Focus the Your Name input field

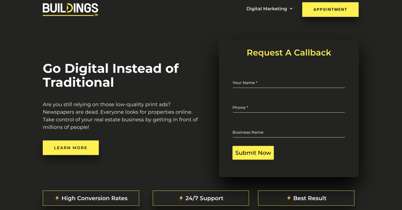pos(289,83)
